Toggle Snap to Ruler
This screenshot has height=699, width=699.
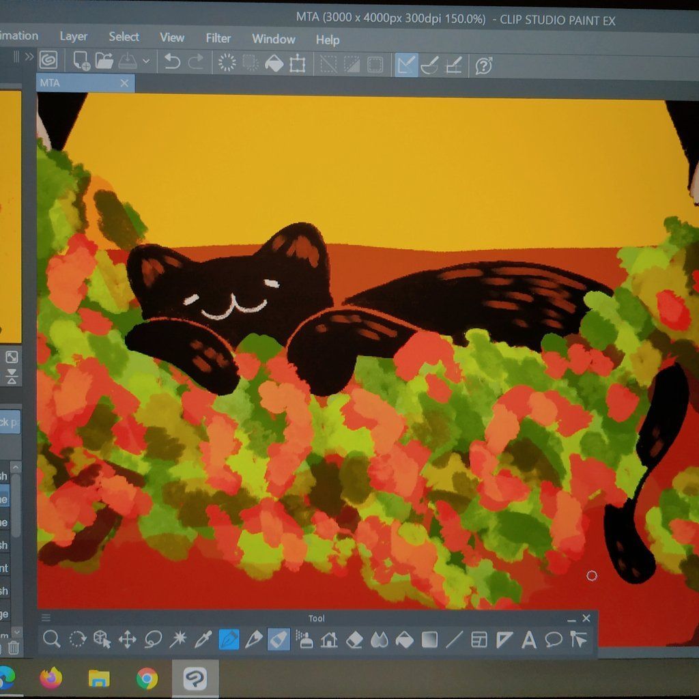pyautogui.click(x=407, y=66)
